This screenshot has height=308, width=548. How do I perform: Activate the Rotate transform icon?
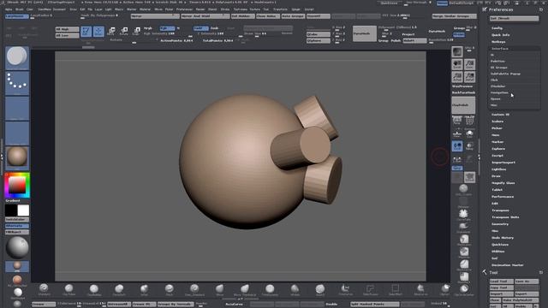tap(123, 32)
